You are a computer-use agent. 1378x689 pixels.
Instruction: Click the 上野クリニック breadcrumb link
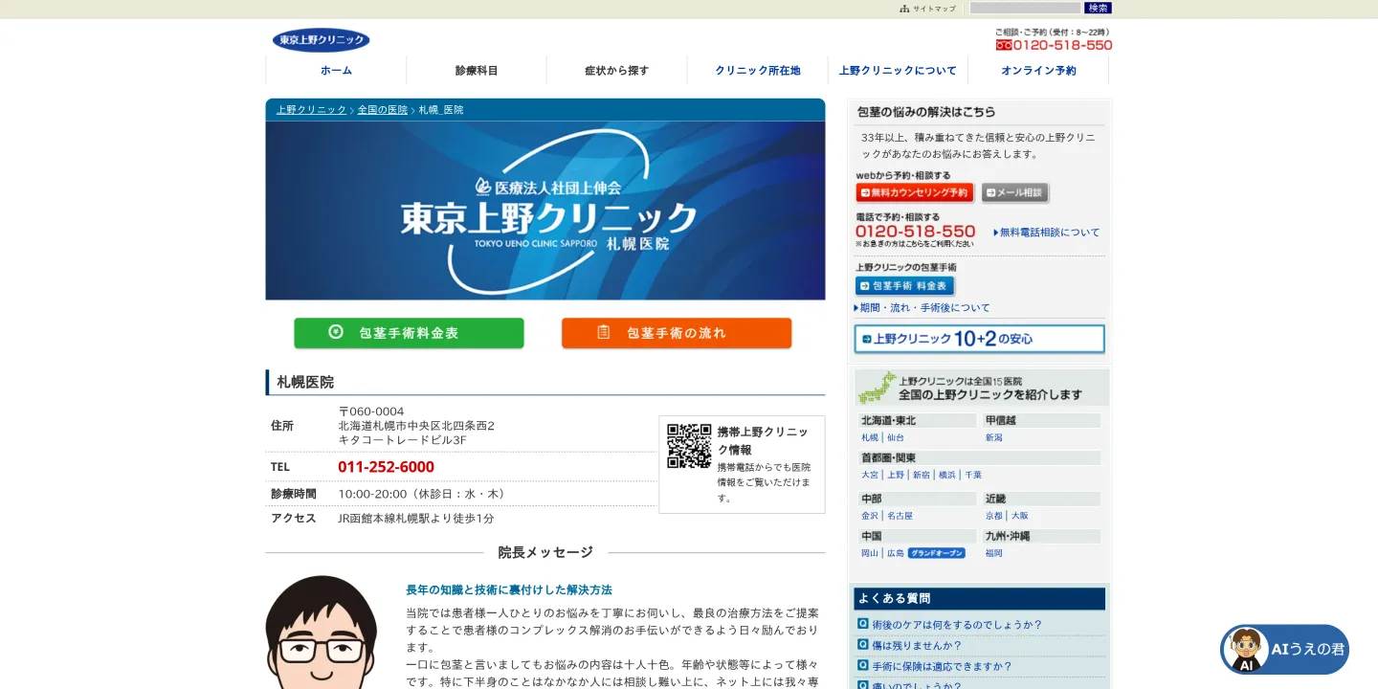(x=312, y=110)
